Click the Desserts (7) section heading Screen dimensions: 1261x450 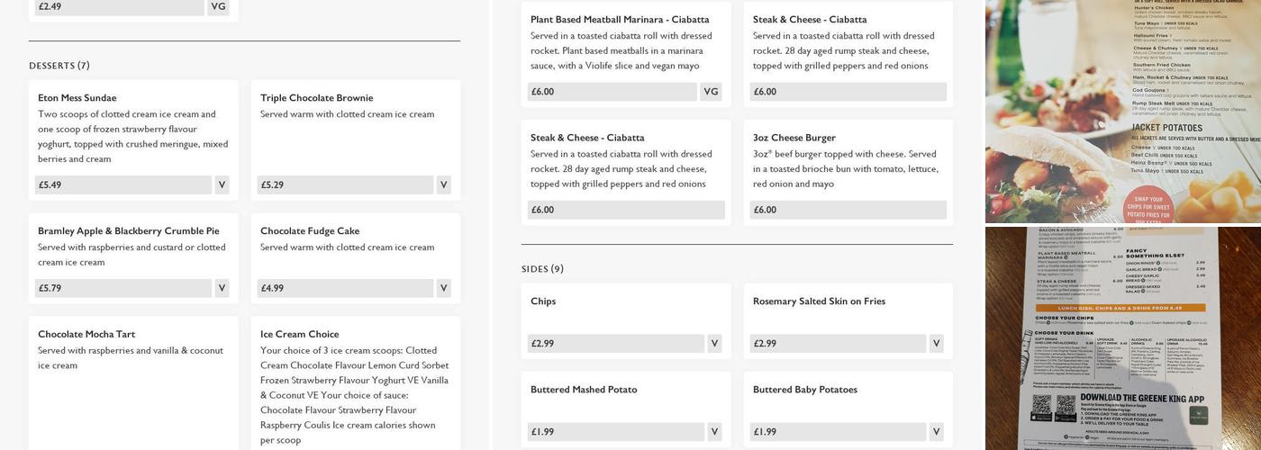click(x=59, y=66)
